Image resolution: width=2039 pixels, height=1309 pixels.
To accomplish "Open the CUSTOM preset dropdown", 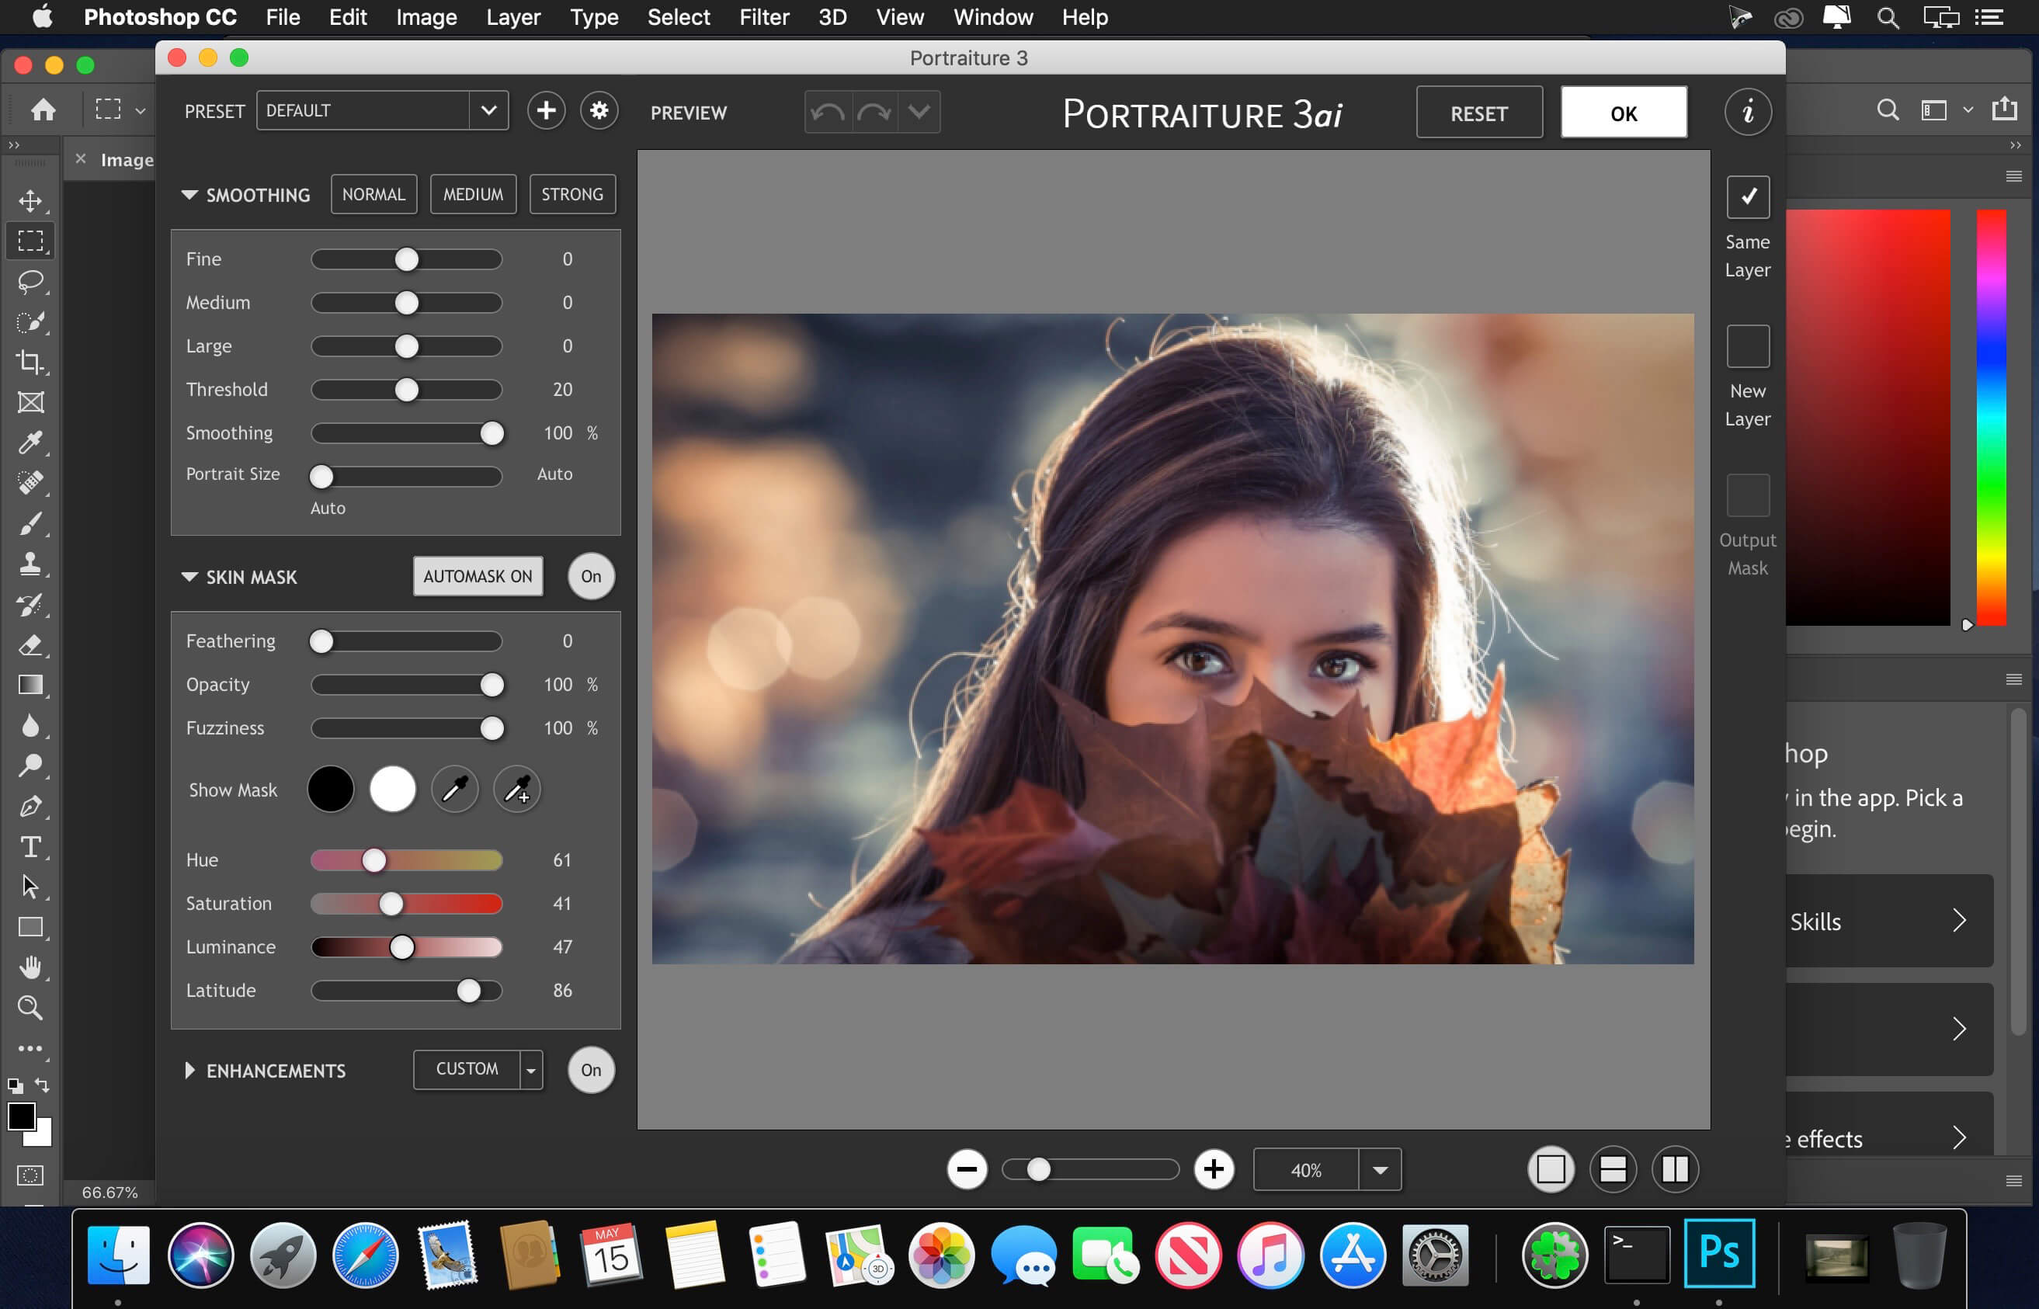I will (530, 1070).
